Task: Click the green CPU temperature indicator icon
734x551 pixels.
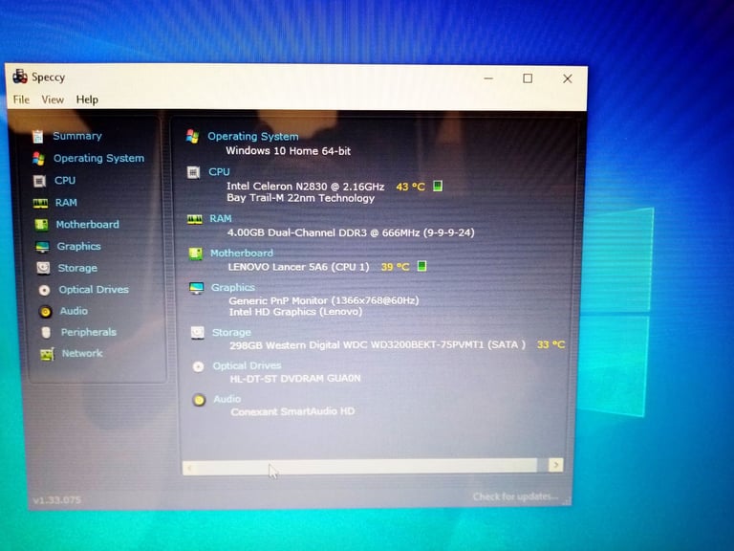Action: pyautogui.click(x=438, y=186)
